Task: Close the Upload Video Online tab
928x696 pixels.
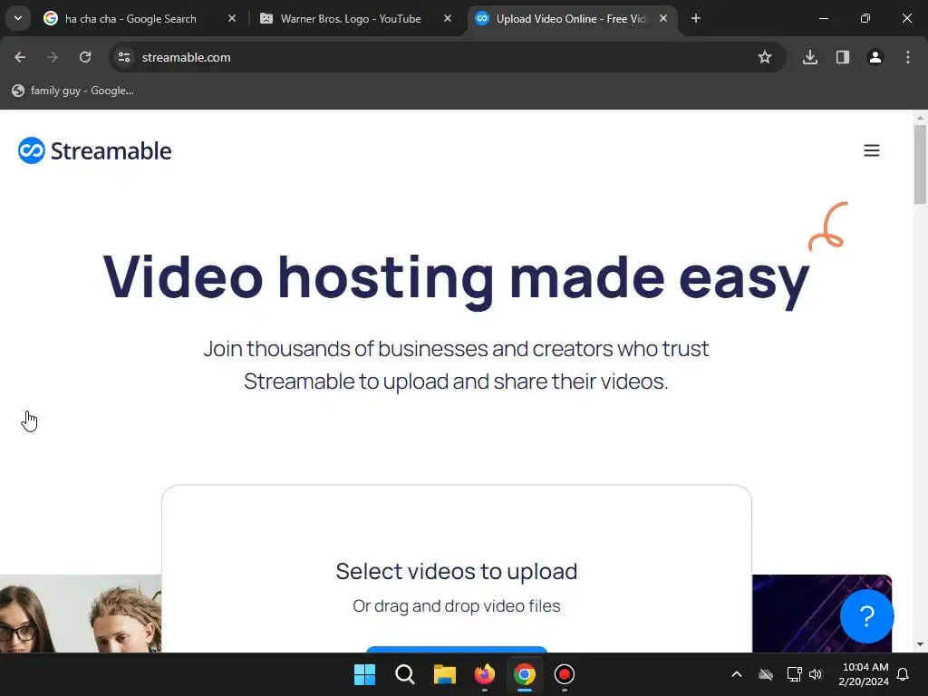Action: pyautogui.click(x=663, y=18)
